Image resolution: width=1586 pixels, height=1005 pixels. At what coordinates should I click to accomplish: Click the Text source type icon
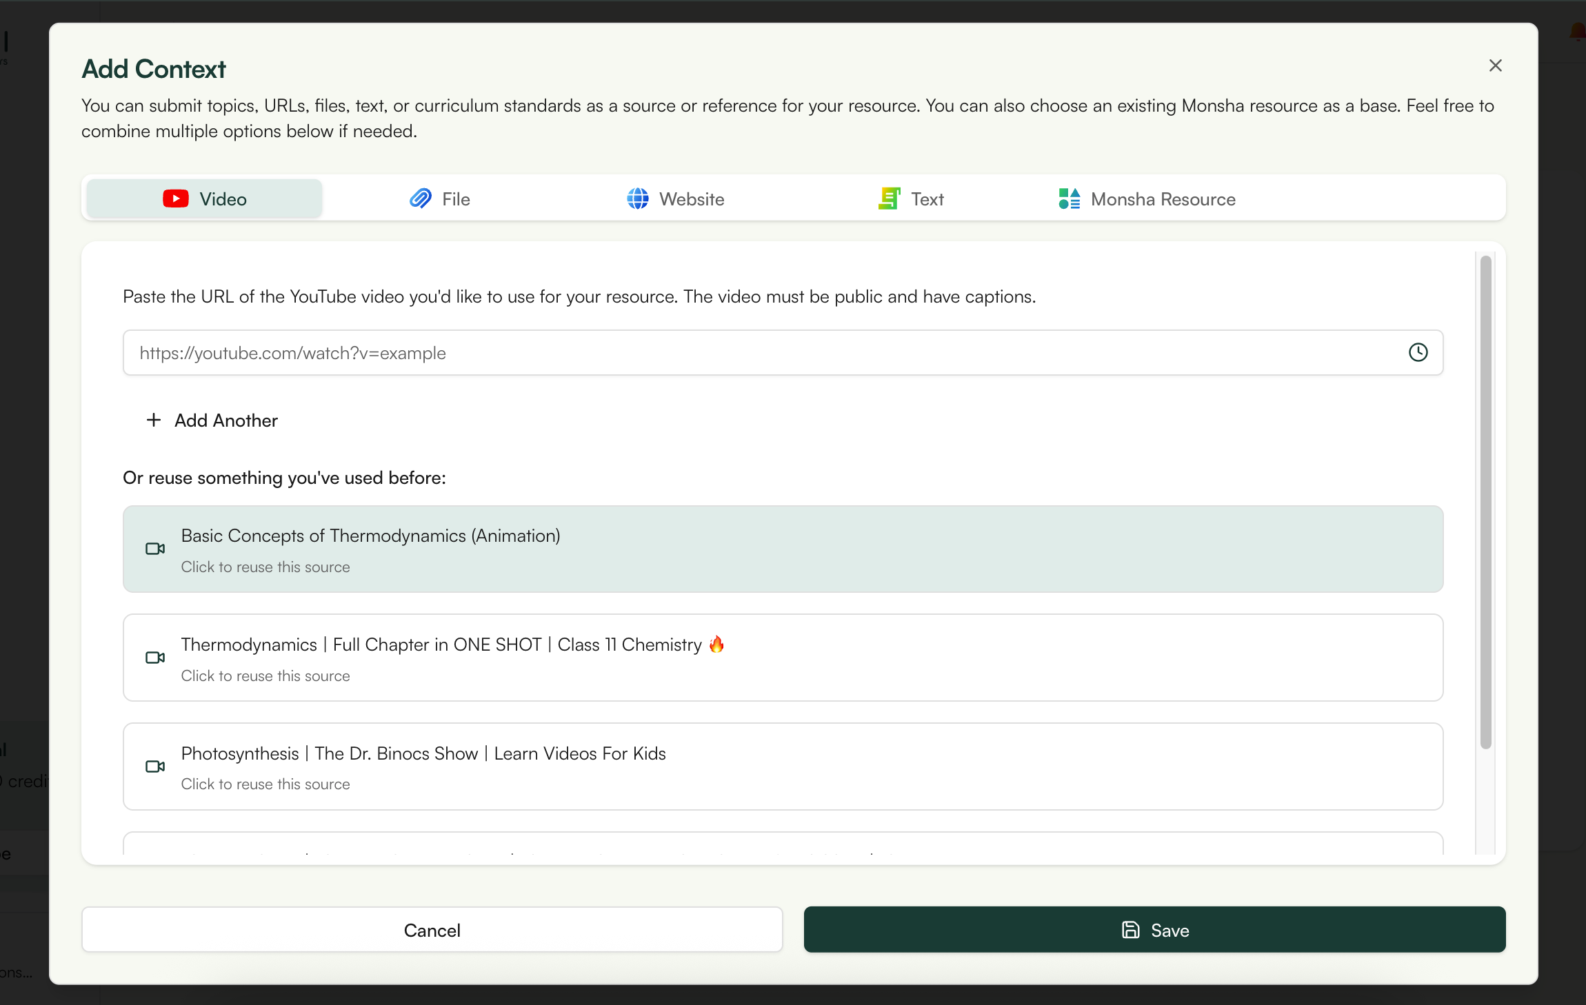point(889,199)
